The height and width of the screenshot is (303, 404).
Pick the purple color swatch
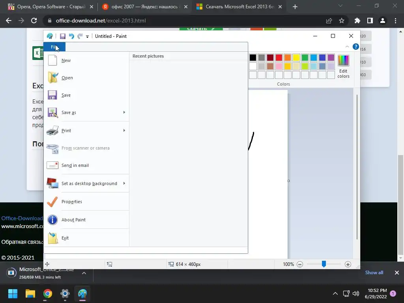click(x=331, y=58)
